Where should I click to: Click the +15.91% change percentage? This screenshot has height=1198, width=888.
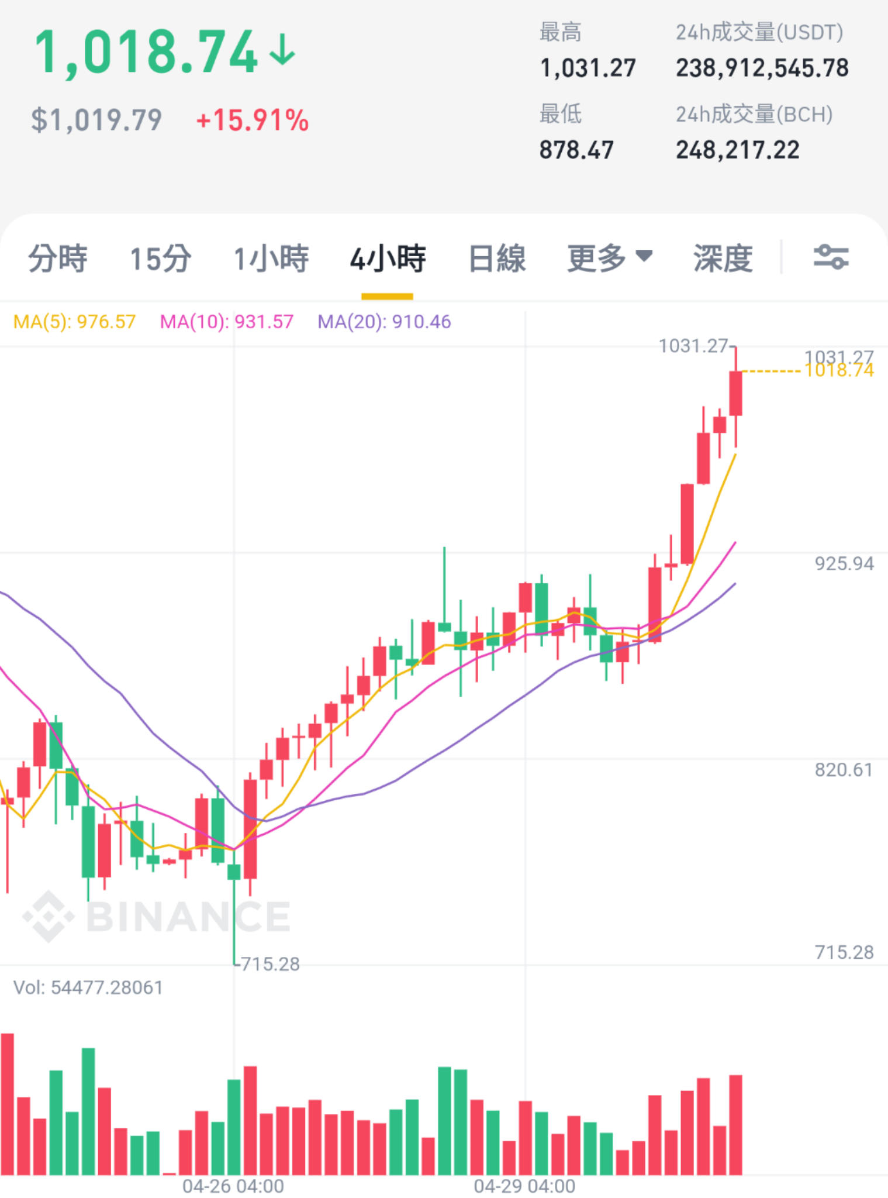coord(253,121)
